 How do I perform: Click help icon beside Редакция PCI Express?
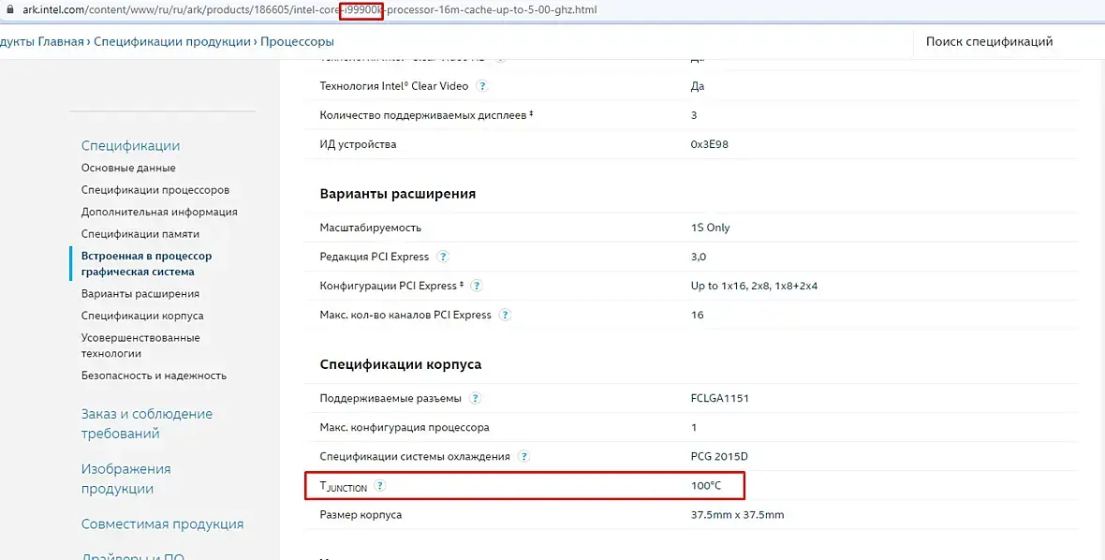click(443, 257)
